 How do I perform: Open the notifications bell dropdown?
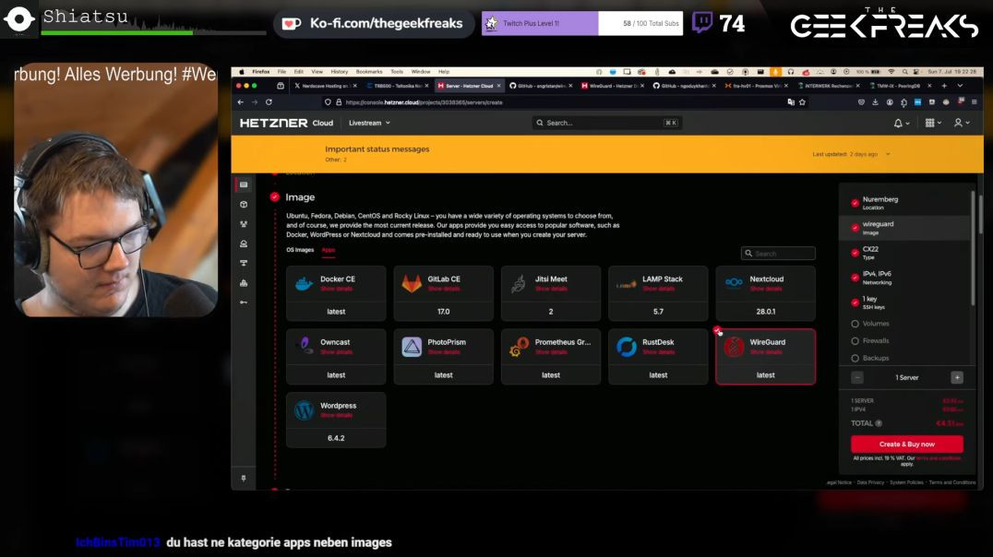pyautogui.click(x=901, y=123)
